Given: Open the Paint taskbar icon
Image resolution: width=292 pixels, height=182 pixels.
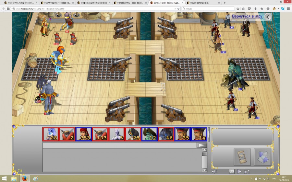Looking at the screenshot, I should click(35, 179).
